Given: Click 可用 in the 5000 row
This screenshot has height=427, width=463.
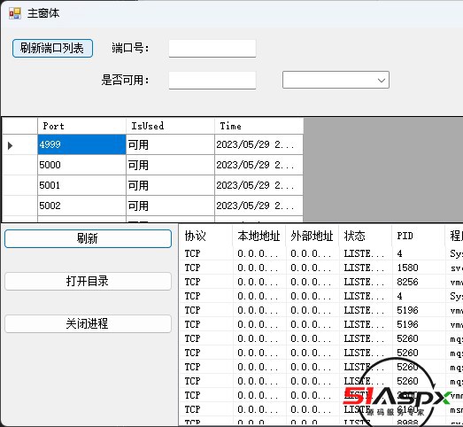Looking at the screenshot, I should (x=170, y=165).
